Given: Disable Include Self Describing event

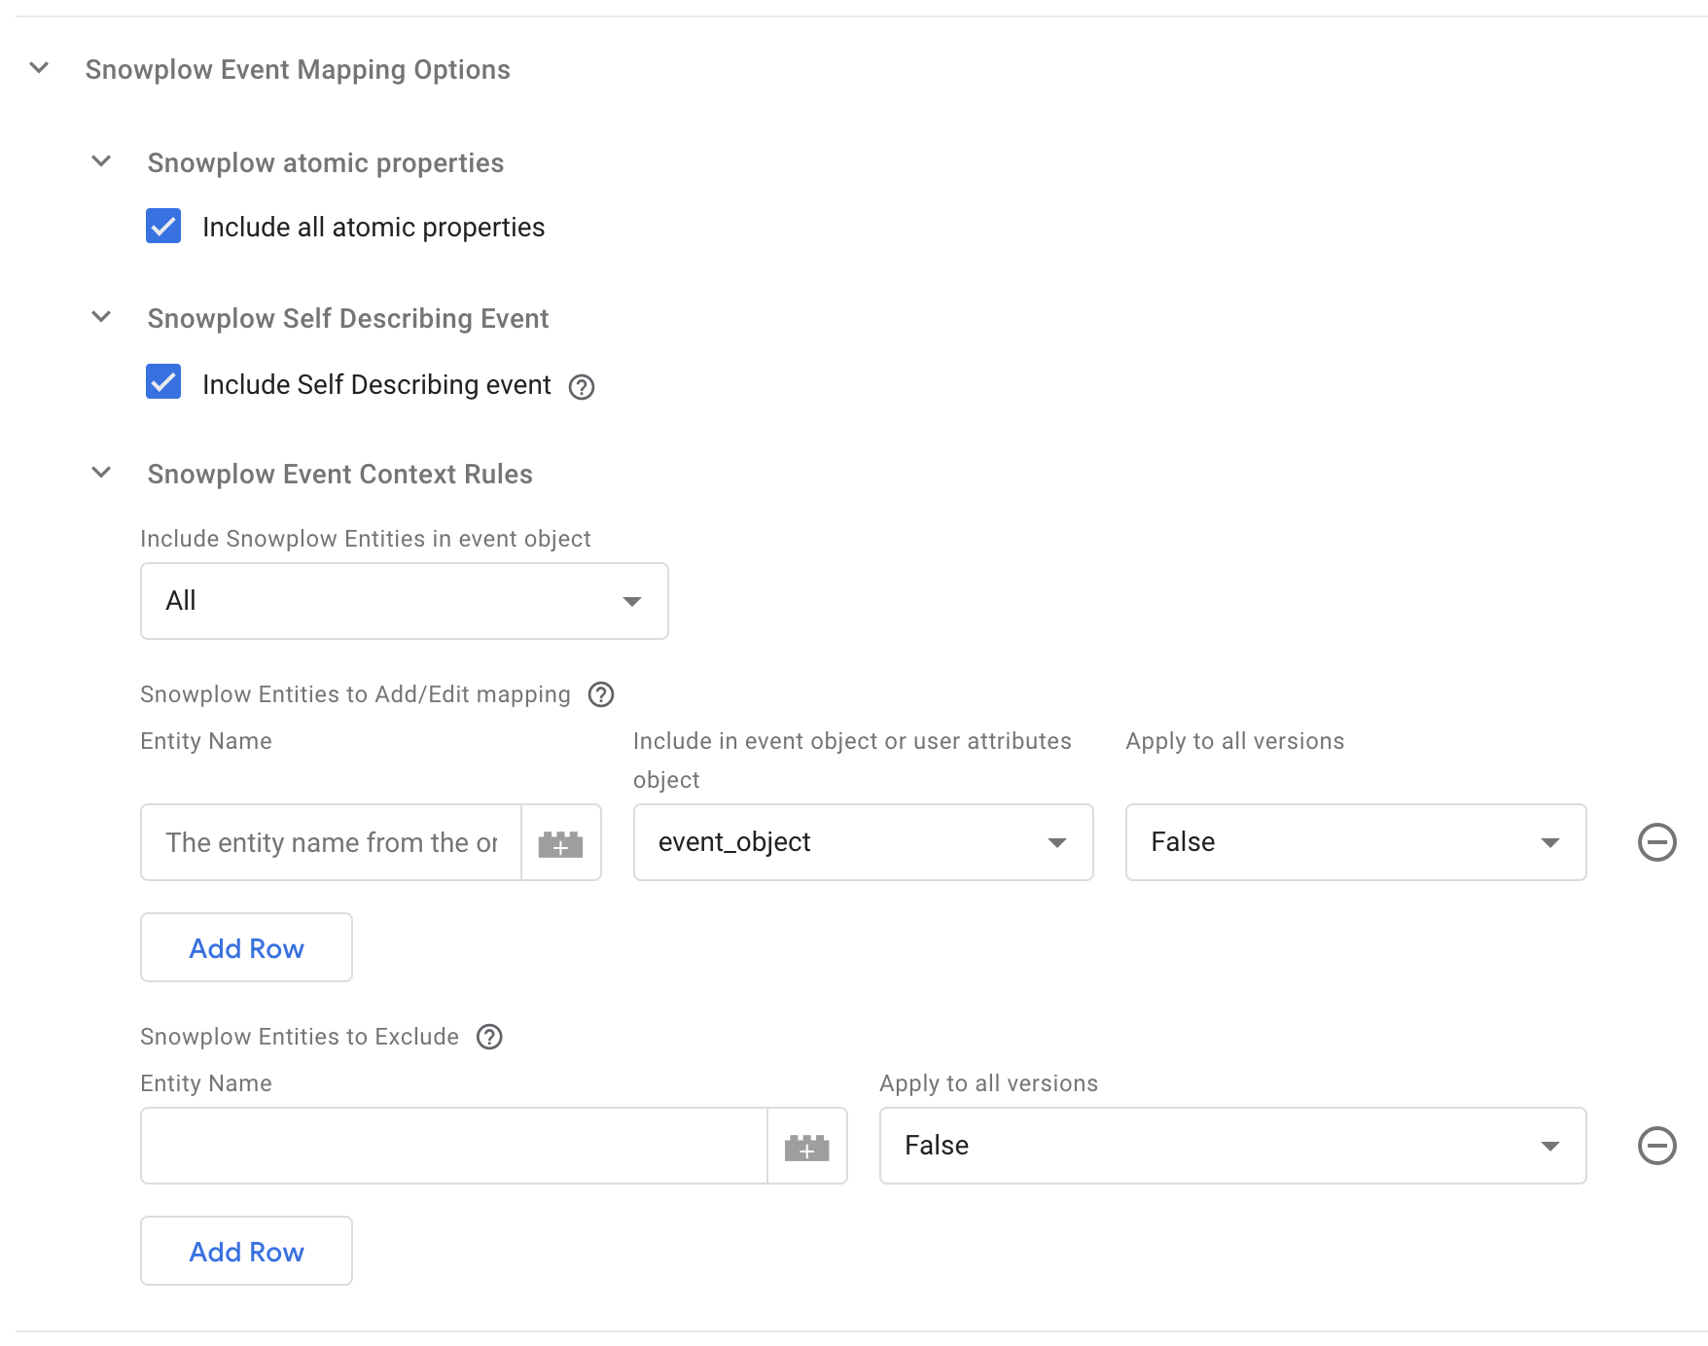Looking at the screenshot, I should point(162,383).
